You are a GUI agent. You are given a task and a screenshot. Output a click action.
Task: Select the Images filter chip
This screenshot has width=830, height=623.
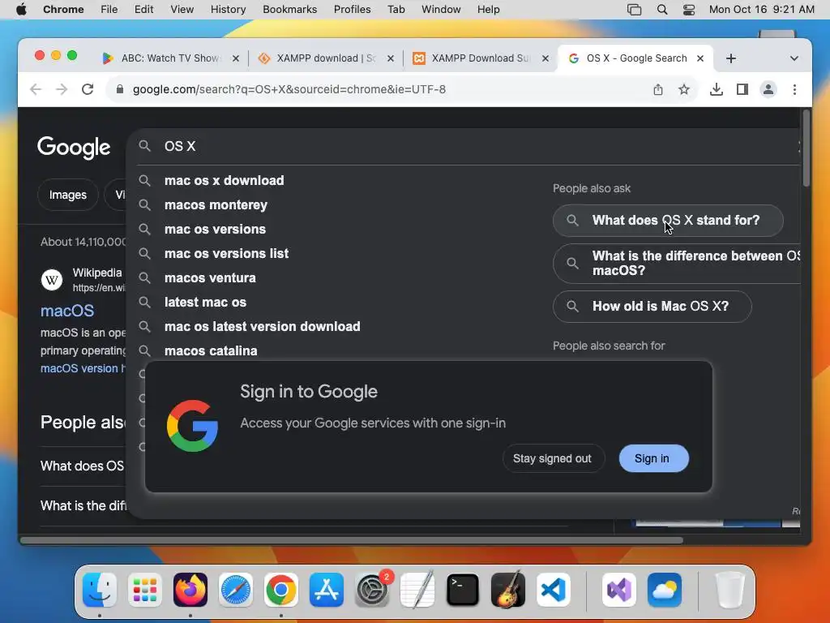click(68, 195)
